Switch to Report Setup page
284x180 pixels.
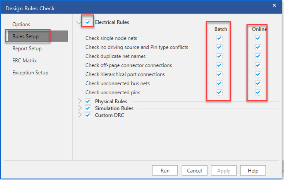coord(27,49)
